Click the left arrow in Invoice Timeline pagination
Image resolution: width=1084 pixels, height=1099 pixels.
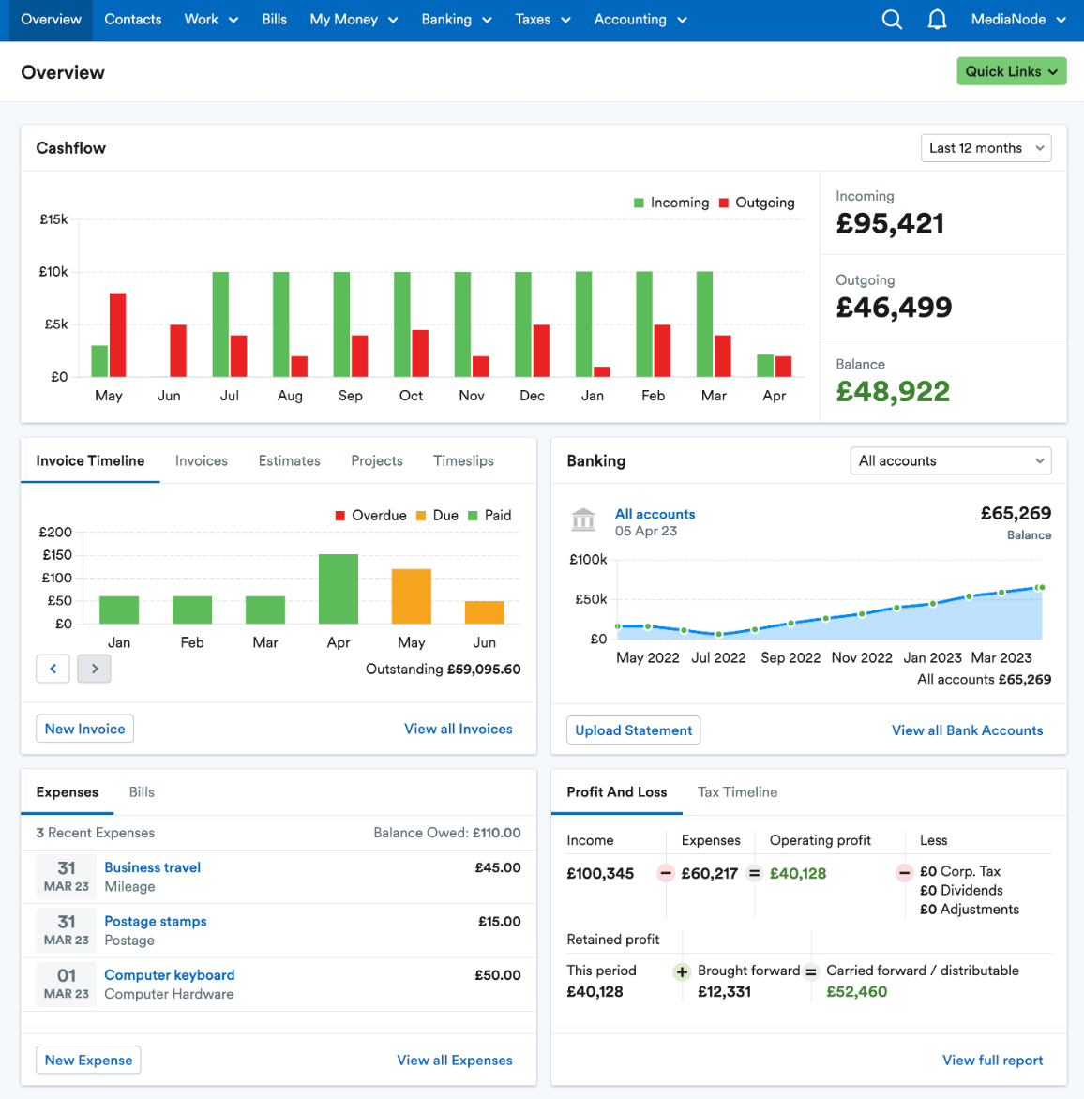coord(53,668)
